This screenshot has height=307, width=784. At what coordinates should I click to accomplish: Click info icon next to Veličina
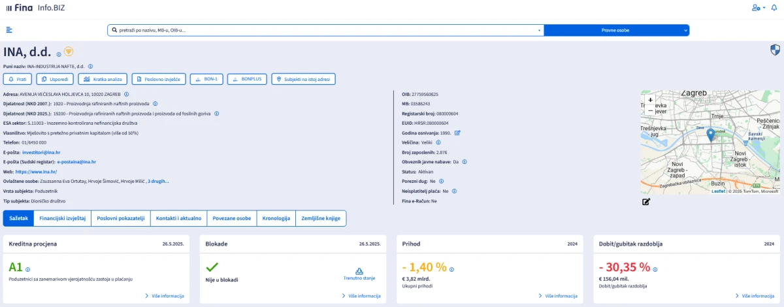438,142
